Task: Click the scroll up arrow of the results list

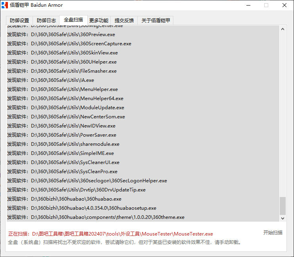Action: tap(282, 29)
